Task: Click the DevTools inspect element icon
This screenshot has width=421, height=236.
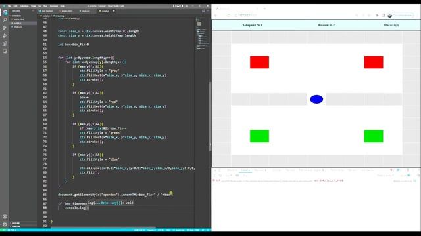Action: 214,170
